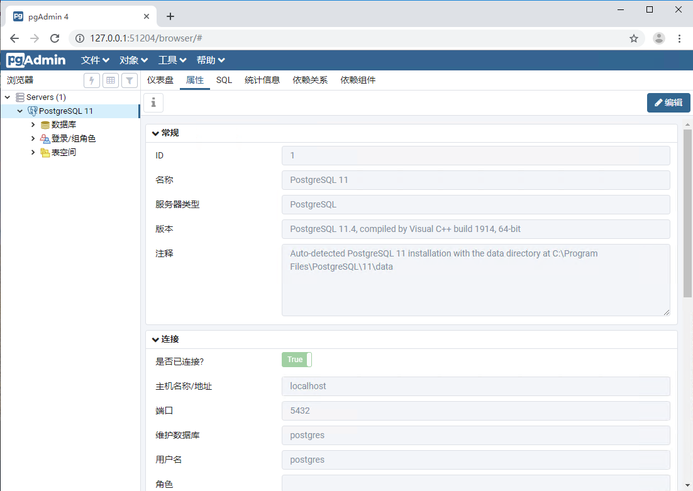
Task: Collapse the PostgreSQL 11 tree node
Action: (20, 111)
